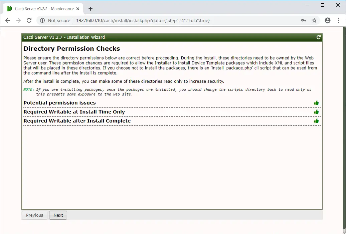The width and height of the screenshot is (346, 234).
Task: Close the Cacti Server tab
Action: (78, 9)
